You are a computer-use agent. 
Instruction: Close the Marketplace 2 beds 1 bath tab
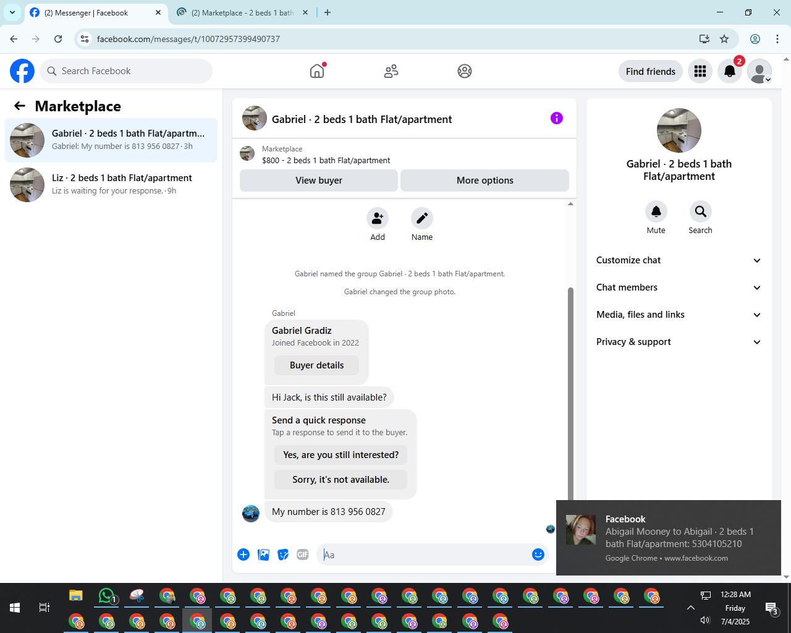pyautogui.click(x=305, y=12)
